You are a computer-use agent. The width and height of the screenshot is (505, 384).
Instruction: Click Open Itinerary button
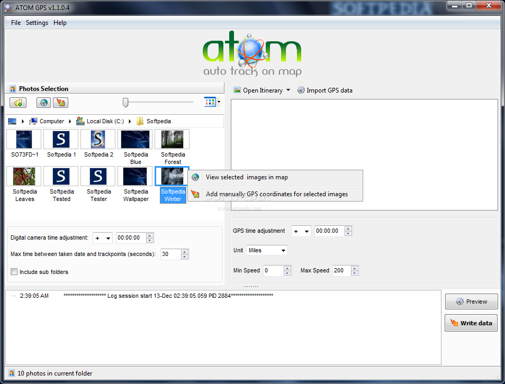pos(258,90)
